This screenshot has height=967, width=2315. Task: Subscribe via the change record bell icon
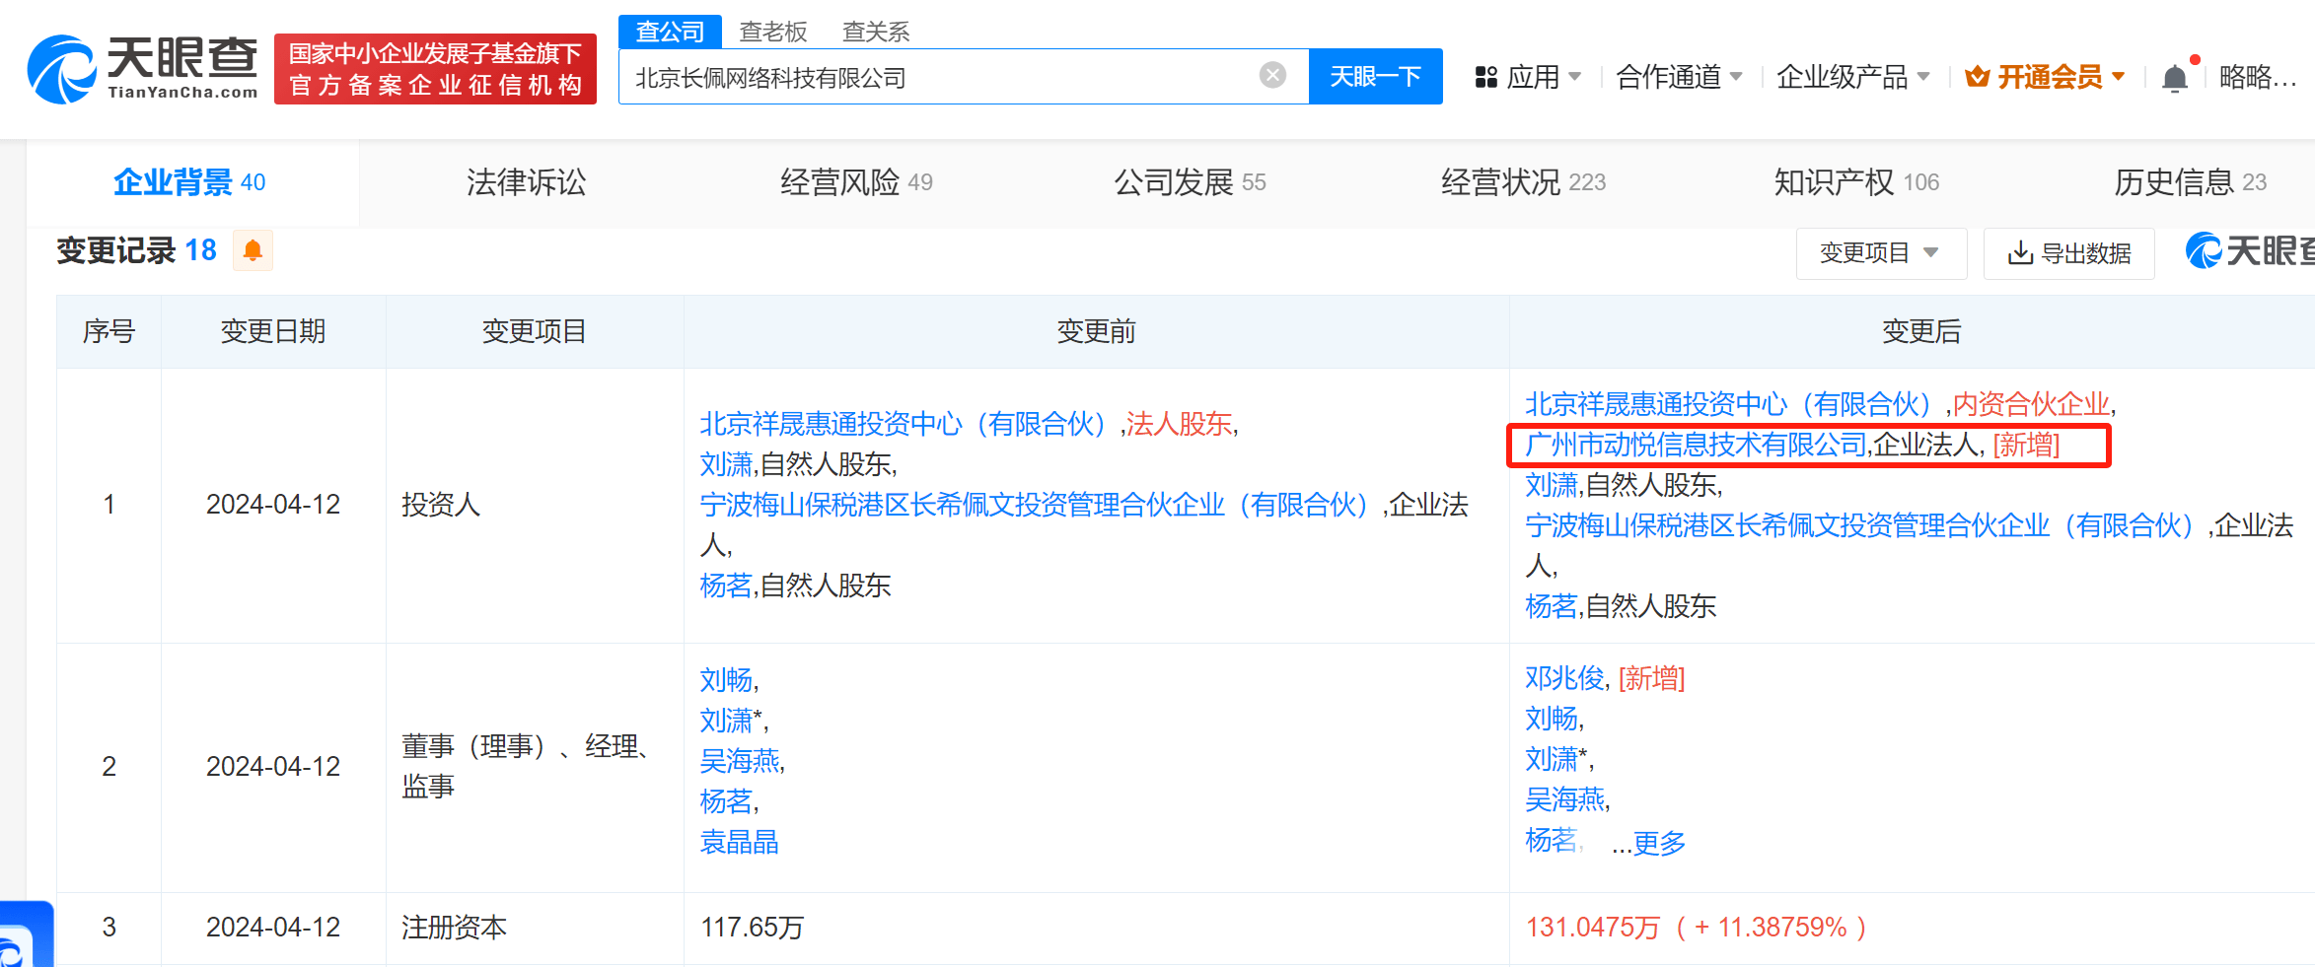[x=253, y=250]
